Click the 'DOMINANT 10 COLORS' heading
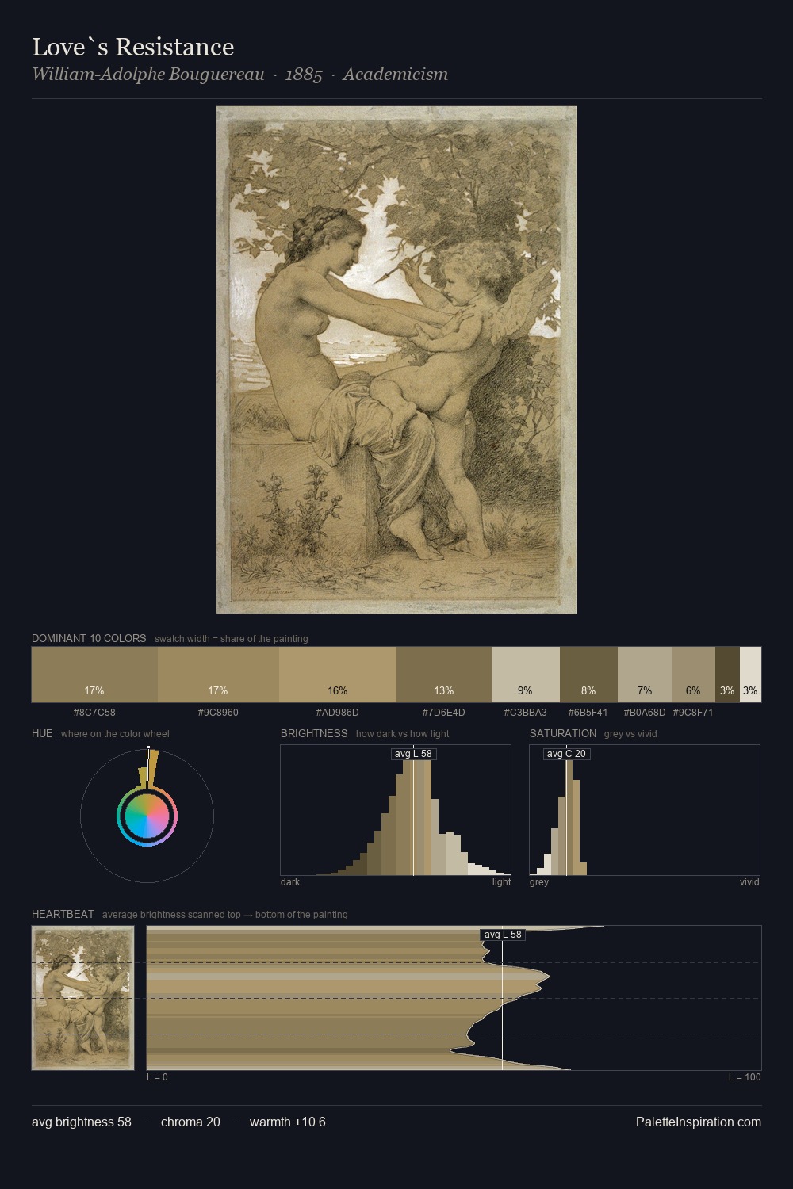Viewport: 793px width, 1189px height. [x=89, y=638]
